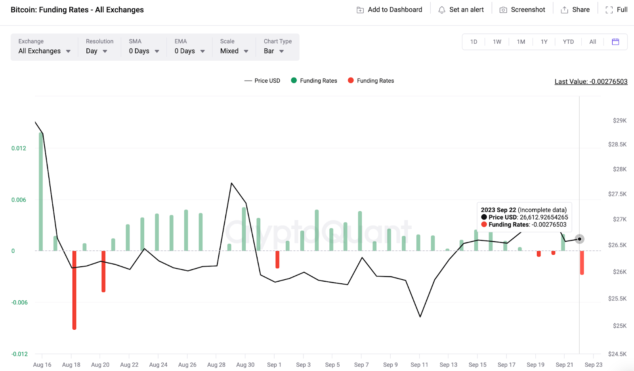Screen dimensions: 634x371
Task: Click the Share upload icon
Action: [x=564, y=10]
